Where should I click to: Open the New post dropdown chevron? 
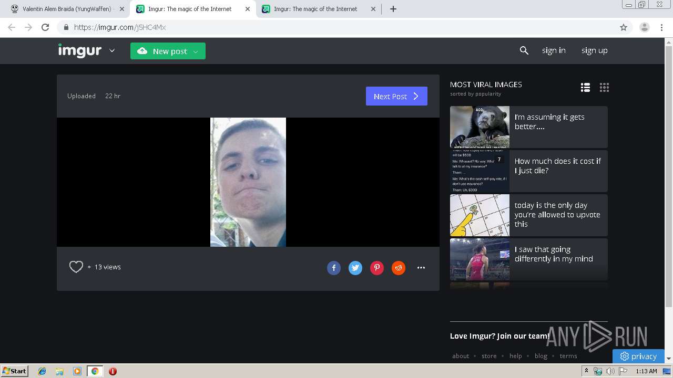pos(196,51)
